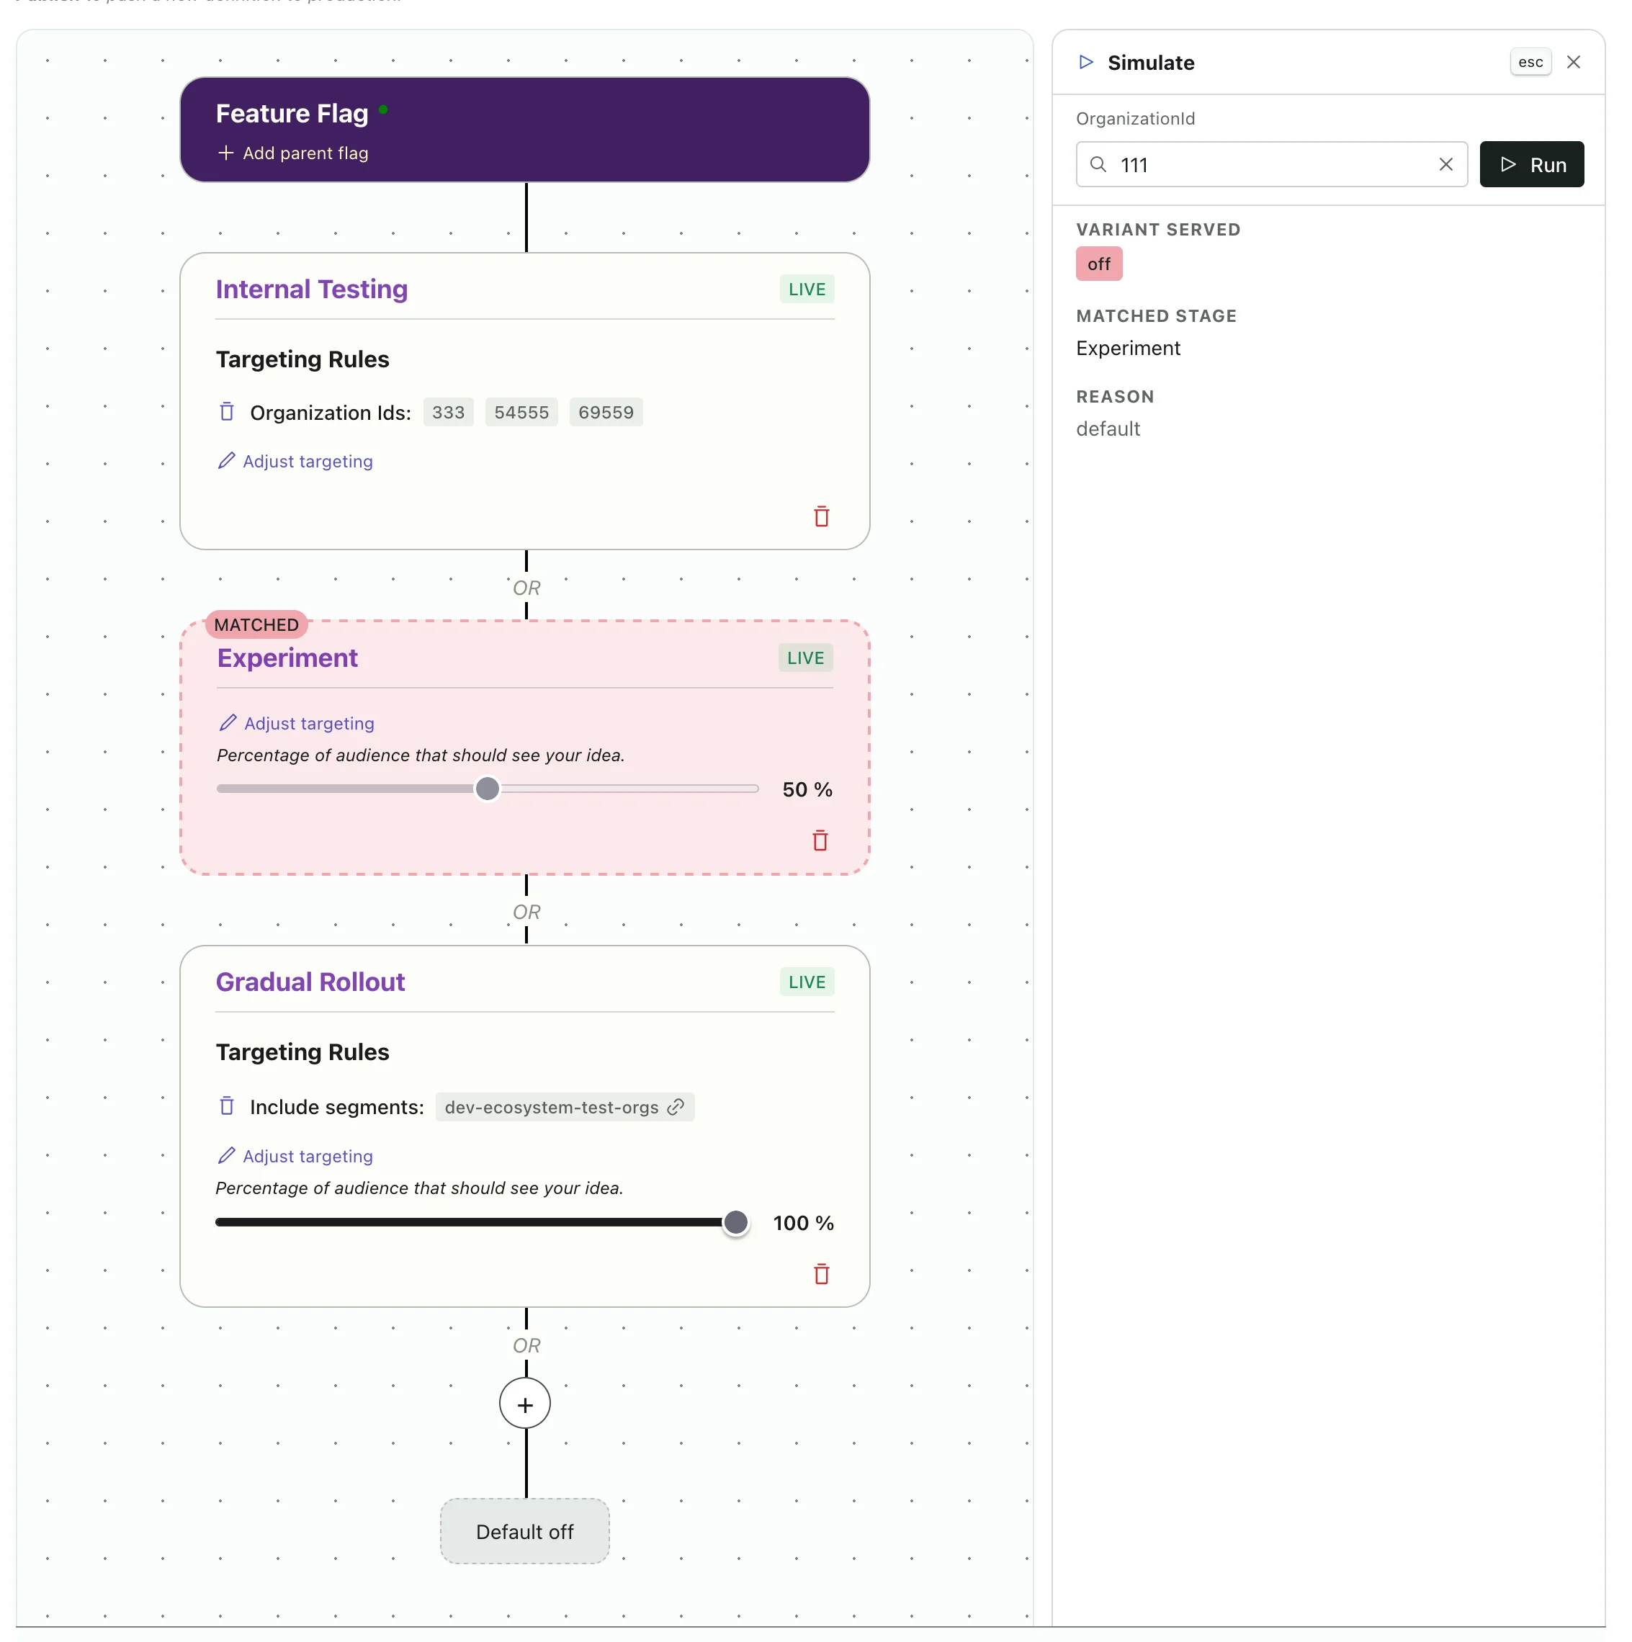Delete the Experiment stage via red trash icon
Image resolution: width=1632 pixels, height=1642 pixels.
[820, 840]
